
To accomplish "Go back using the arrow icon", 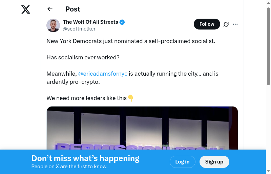I will [x=50, y=9].
